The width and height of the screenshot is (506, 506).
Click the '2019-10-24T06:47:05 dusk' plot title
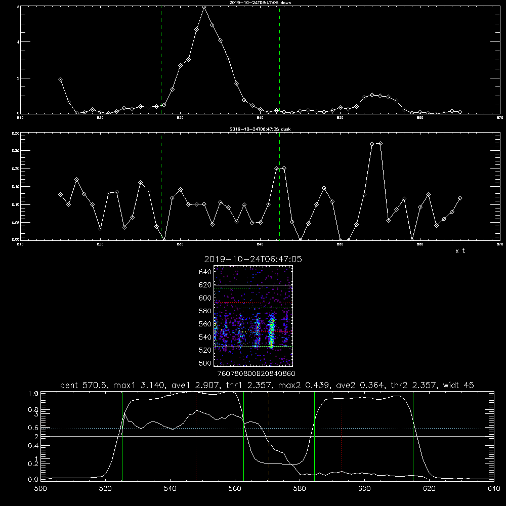click(x=260, y=129)
